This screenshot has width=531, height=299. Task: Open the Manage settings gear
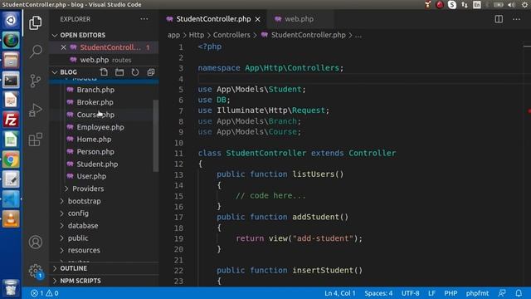pos(36,272)
